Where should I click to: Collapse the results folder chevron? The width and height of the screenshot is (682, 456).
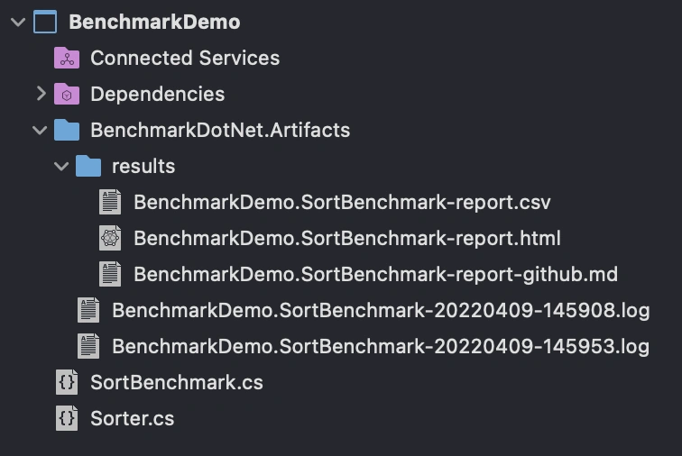click(x=61, y=166)
